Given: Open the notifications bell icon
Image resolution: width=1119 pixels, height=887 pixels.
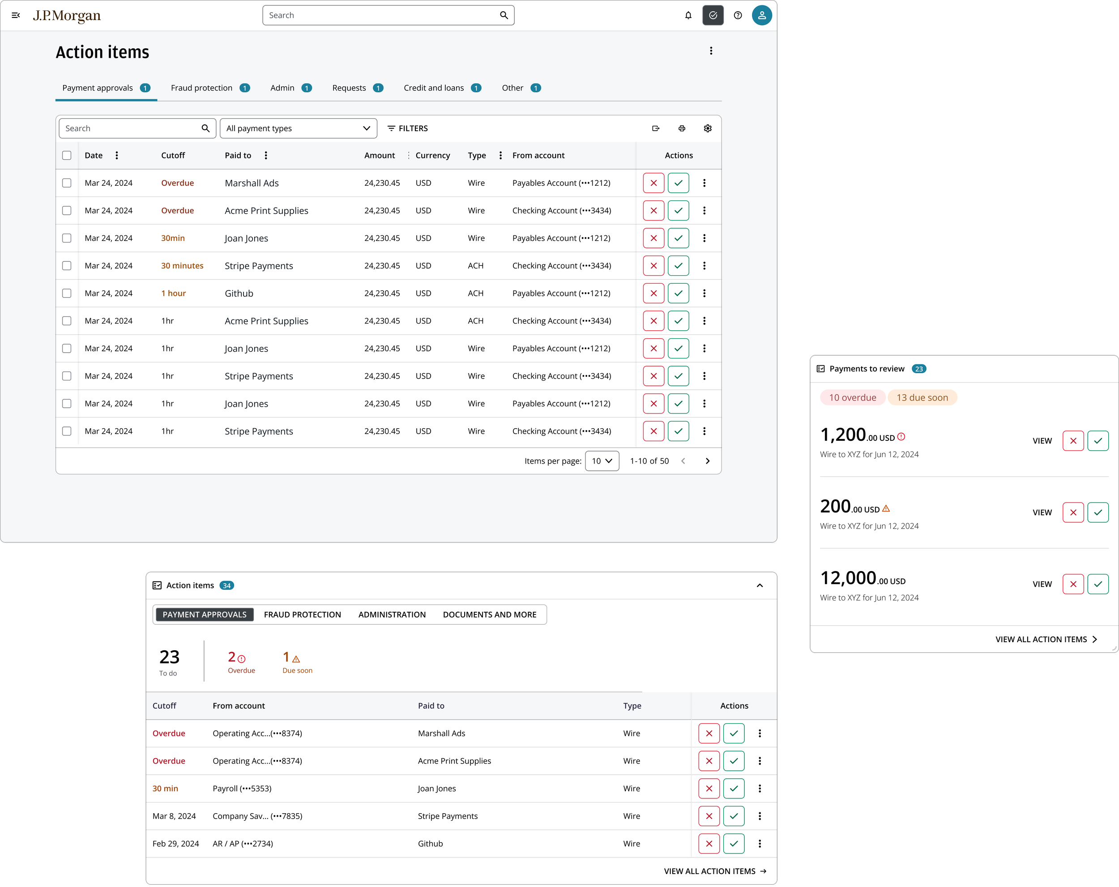Looking at the screenshot, I should [x=688, y=16].
